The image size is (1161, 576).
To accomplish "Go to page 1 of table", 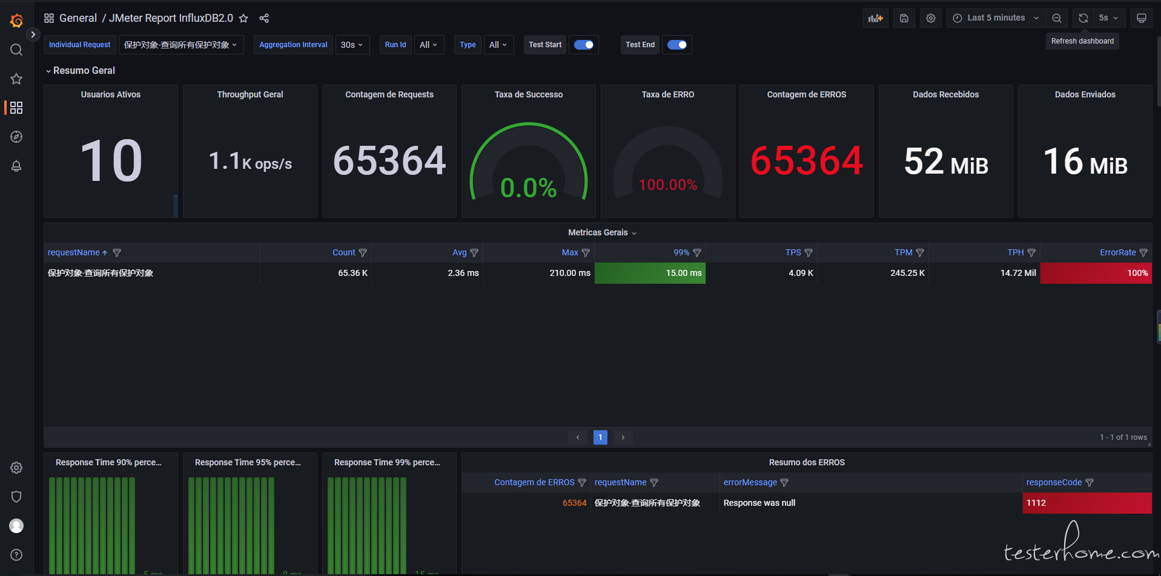I will pyautogui.click(x=600, y=437).
